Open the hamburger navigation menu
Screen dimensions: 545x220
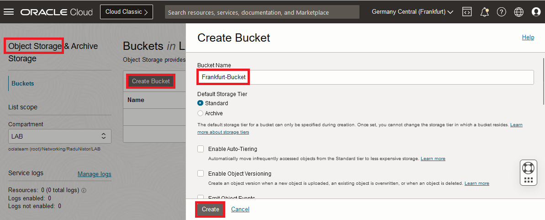point(9,12)
